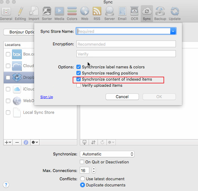Viewport: 198px width, 191px height.
Task: Check the iCloud location checkbox
Action: [x=8, y=89]
